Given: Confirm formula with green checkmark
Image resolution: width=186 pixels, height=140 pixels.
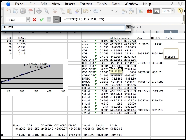Looking at the screenshot, I should [41, 20].
